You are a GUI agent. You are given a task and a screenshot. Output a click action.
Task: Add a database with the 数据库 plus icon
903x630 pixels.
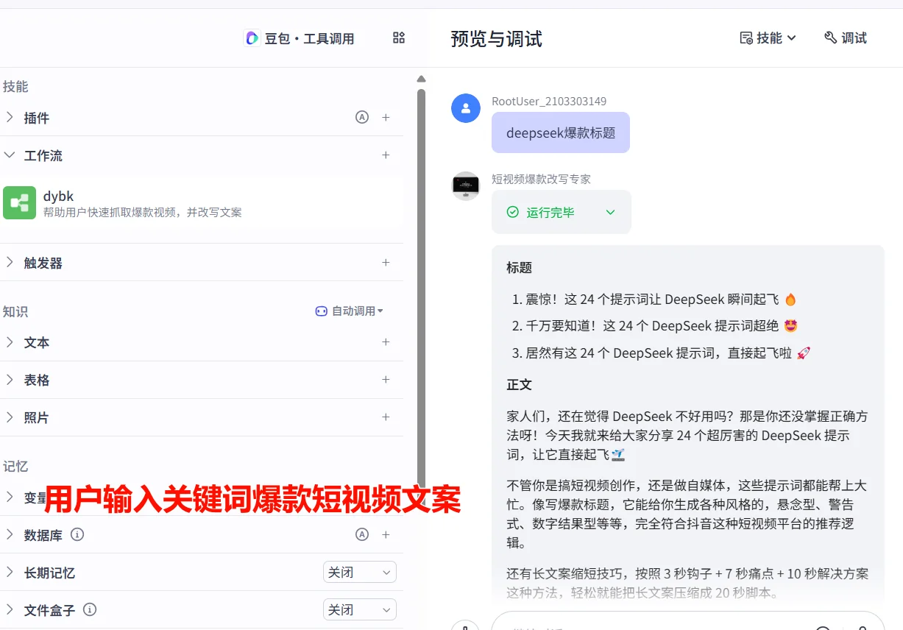point(386,534)
